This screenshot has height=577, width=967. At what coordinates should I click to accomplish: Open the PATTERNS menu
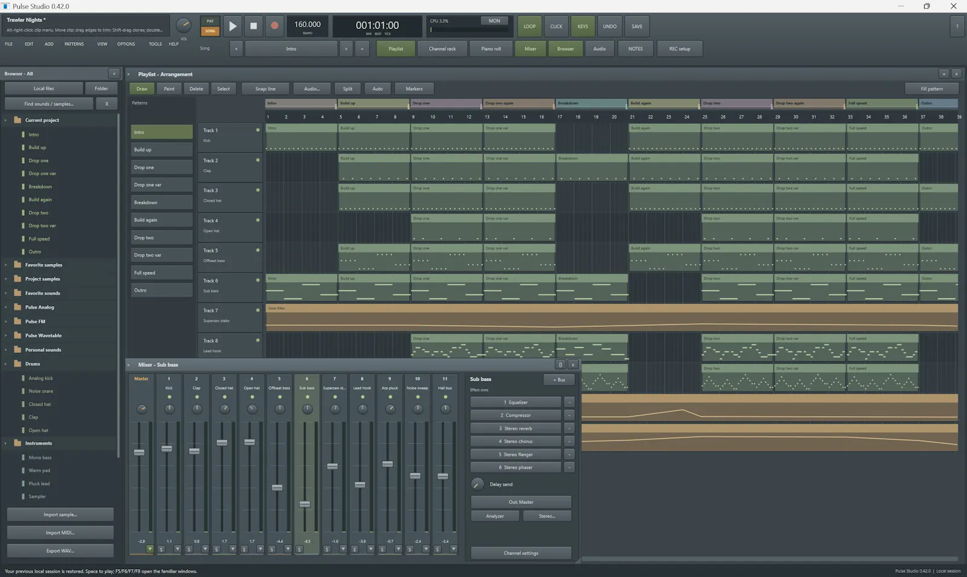click(74, 44)
